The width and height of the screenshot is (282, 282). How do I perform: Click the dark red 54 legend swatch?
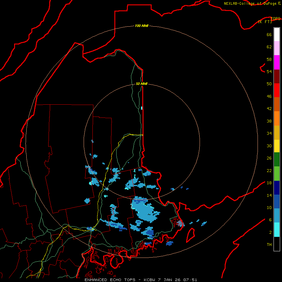[277, 76]
